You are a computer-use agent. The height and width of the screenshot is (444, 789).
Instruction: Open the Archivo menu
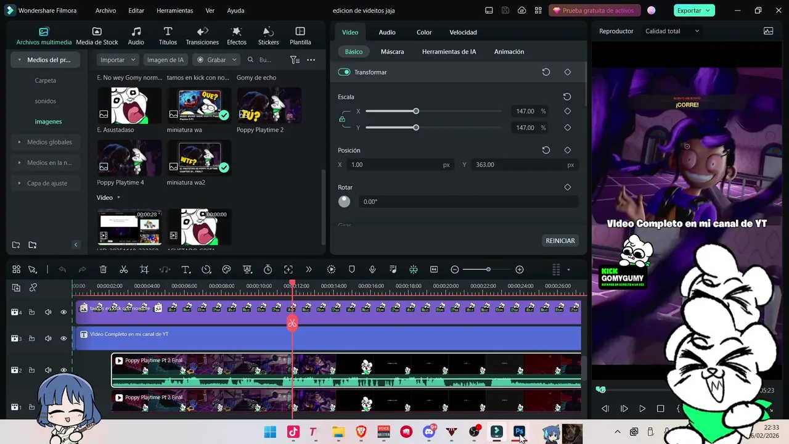[105, 10]
